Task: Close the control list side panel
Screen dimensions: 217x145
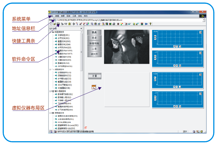Action: pyautogui.click(x=81, y=29)
